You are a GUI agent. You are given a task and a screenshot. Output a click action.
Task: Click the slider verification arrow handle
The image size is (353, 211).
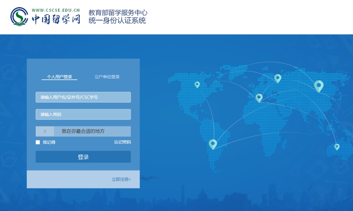click(45, 131)
